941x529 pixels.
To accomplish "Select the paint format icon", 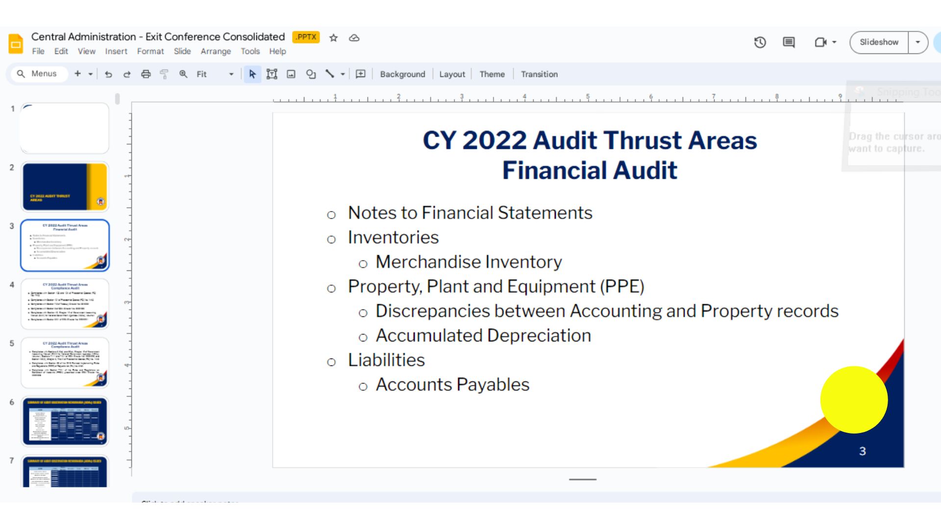I will (164, 74).
